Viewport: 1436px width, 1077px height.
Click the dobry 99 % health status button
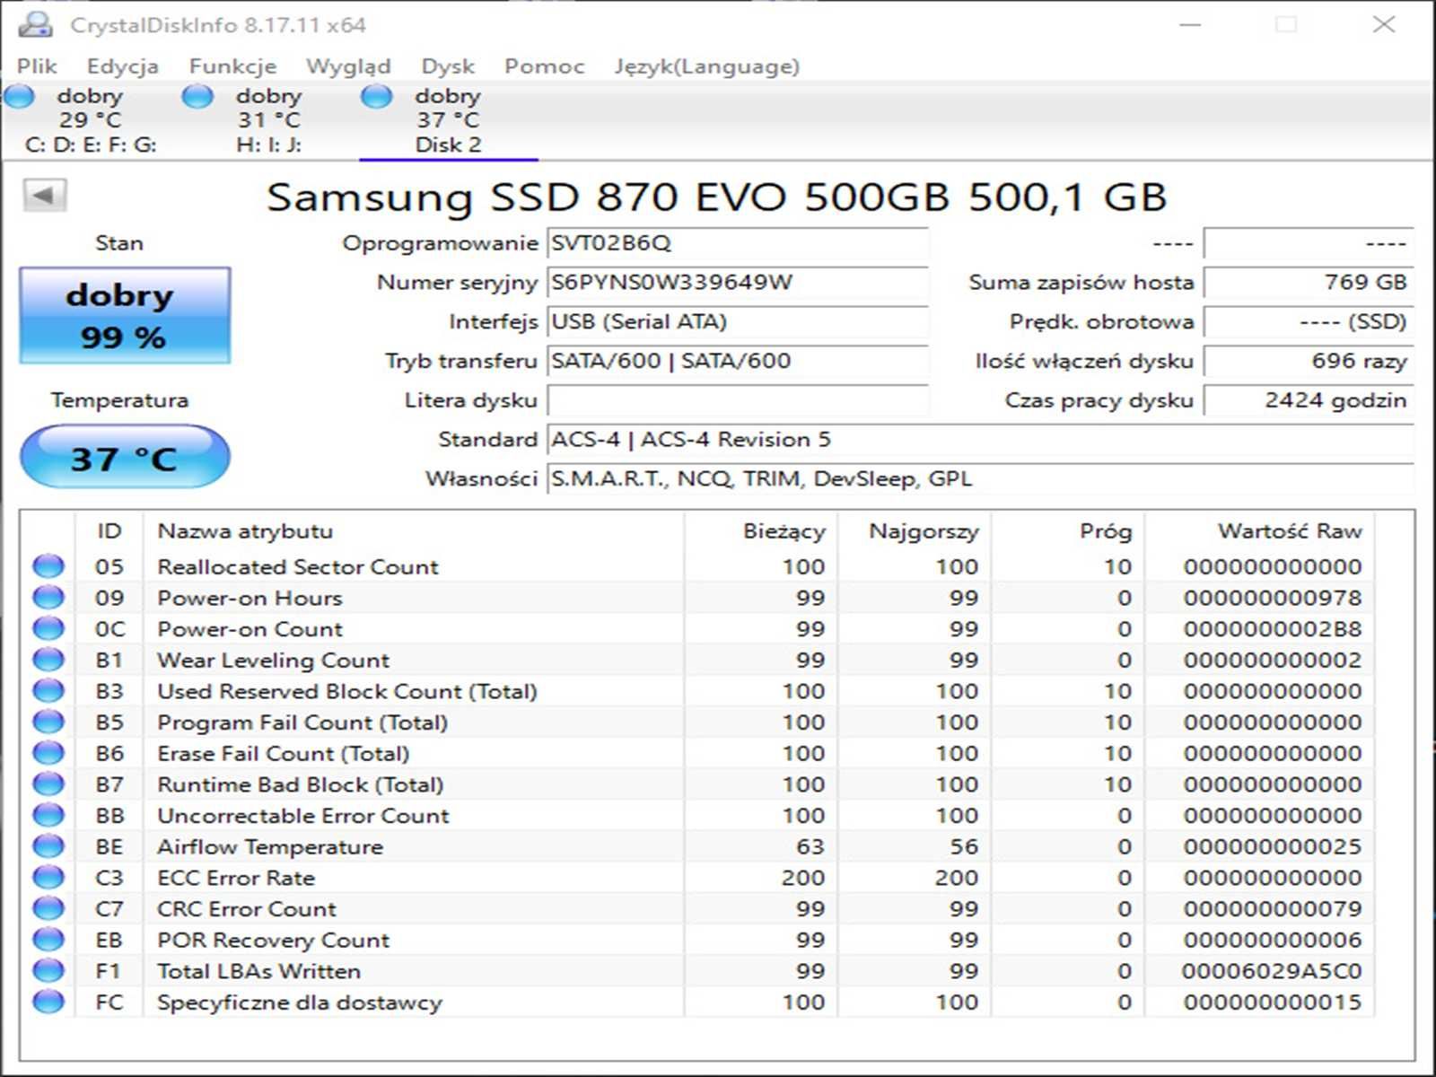[125, 316]
